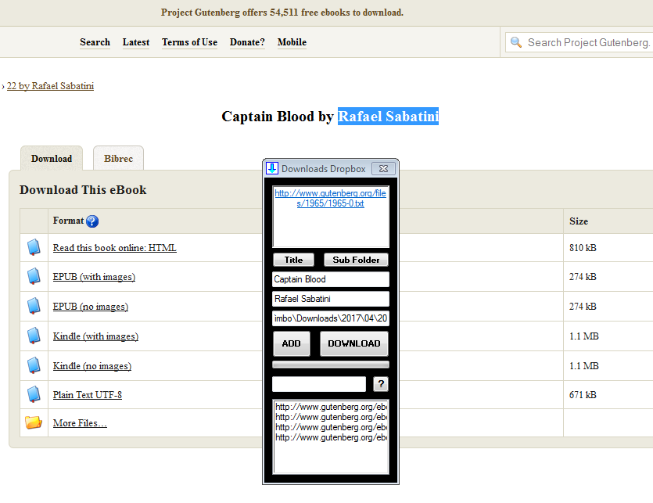This screenshot has width=653, height=503.
Task: Click the ADD button
Action: [291, 343]
